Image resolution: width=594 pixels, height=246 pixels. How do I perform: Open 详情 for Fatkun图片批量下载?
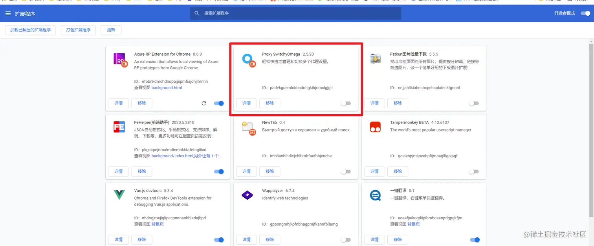pyautogui.click(x=374, y=103)
